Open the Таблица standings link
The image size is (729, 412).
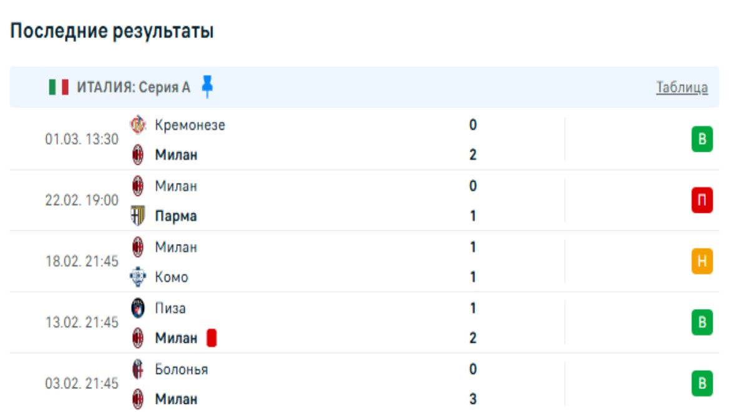[x=682, y=87]
